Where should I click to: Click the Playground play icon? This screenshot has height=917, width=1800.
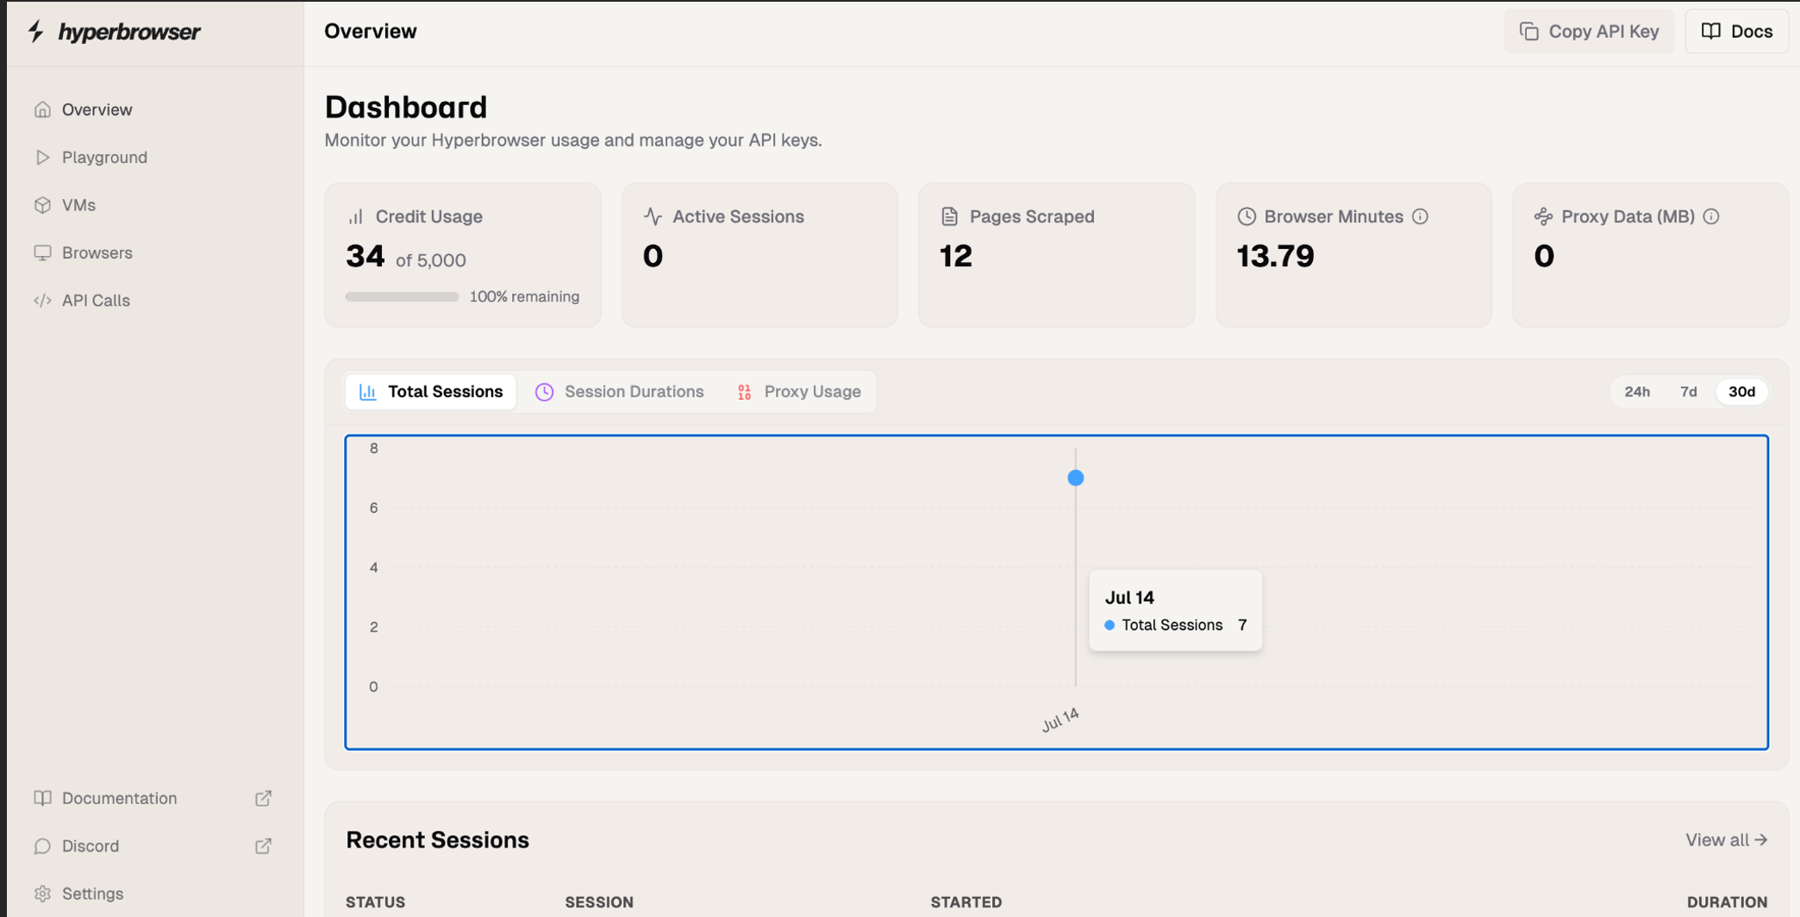pos(42,157)
